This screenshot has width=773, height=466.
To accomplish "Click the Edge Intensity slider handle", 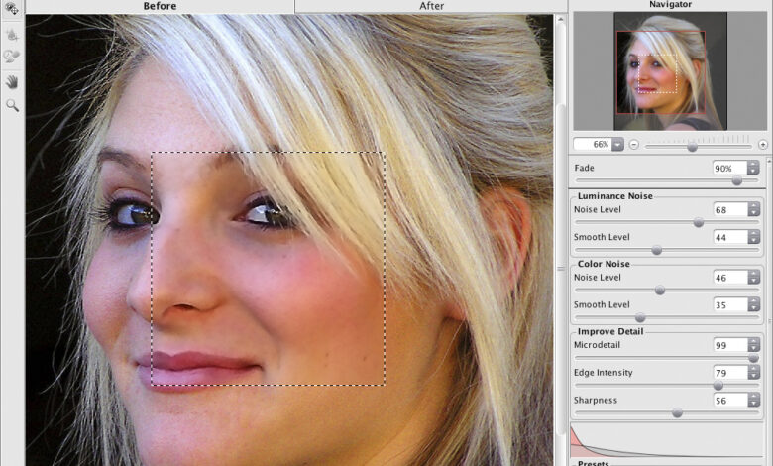I will [718, 386].
